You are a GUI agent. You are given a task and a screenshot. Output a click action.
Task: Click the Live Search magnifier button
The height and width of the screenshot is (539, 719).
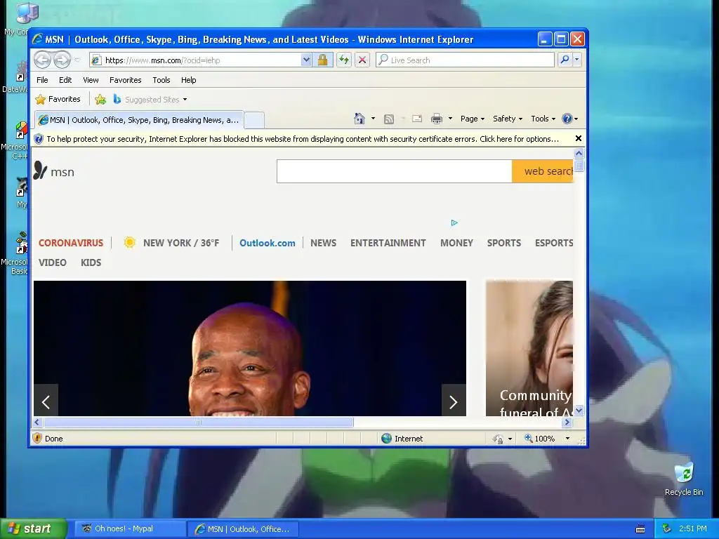[565, 60]
